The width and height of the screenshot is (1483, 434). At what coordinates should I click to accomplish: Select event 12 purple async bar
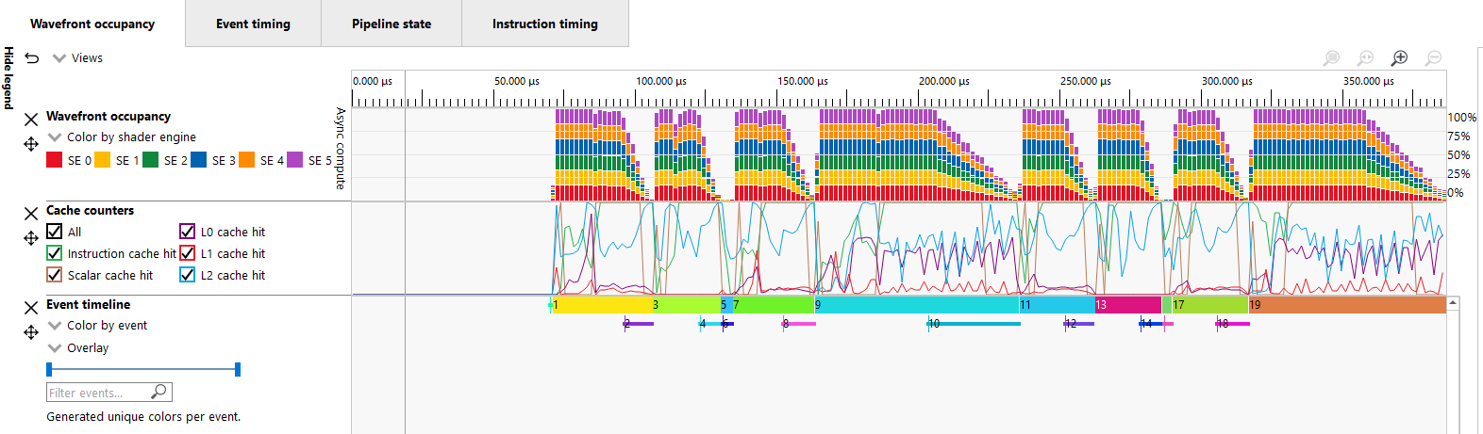[x=1079, y=324]
